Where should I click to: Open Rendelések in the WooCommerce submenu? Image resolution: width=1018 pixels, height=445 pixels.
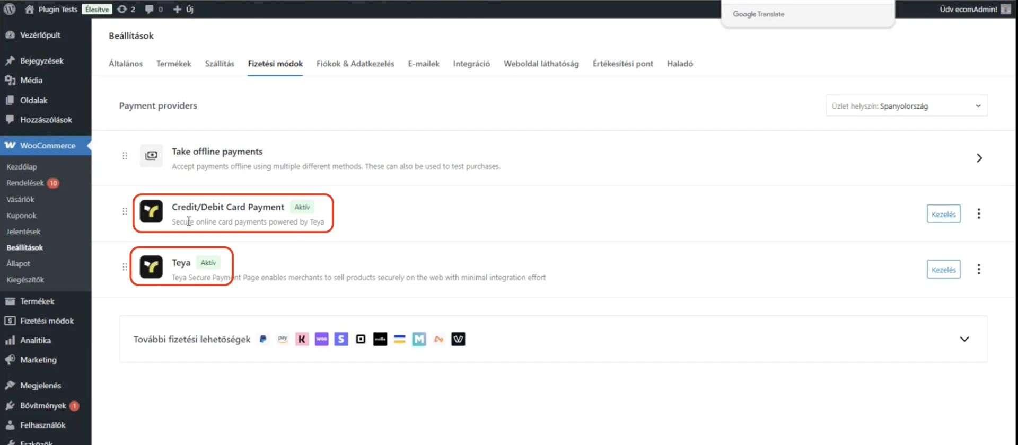tap(25, 183)
